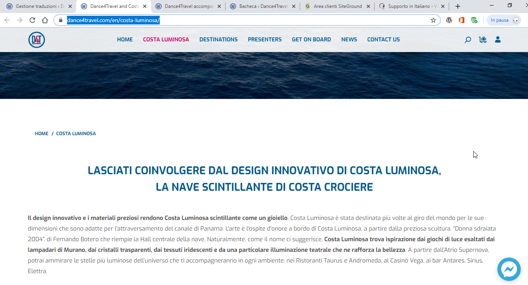528x285 pixels.
Task: Switch to 'Dance4Travel accompany' tab
Action: click(x=188, y=6)
